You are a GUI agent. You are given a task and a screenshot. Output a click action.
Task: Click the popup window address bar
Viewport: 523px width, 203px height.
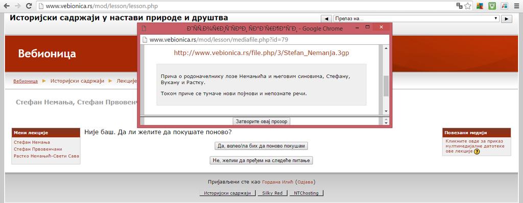265,40
